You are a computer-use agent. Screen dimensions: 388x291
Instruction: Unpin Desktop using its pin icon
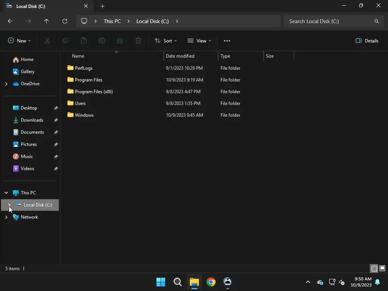[x=56, y=108]
